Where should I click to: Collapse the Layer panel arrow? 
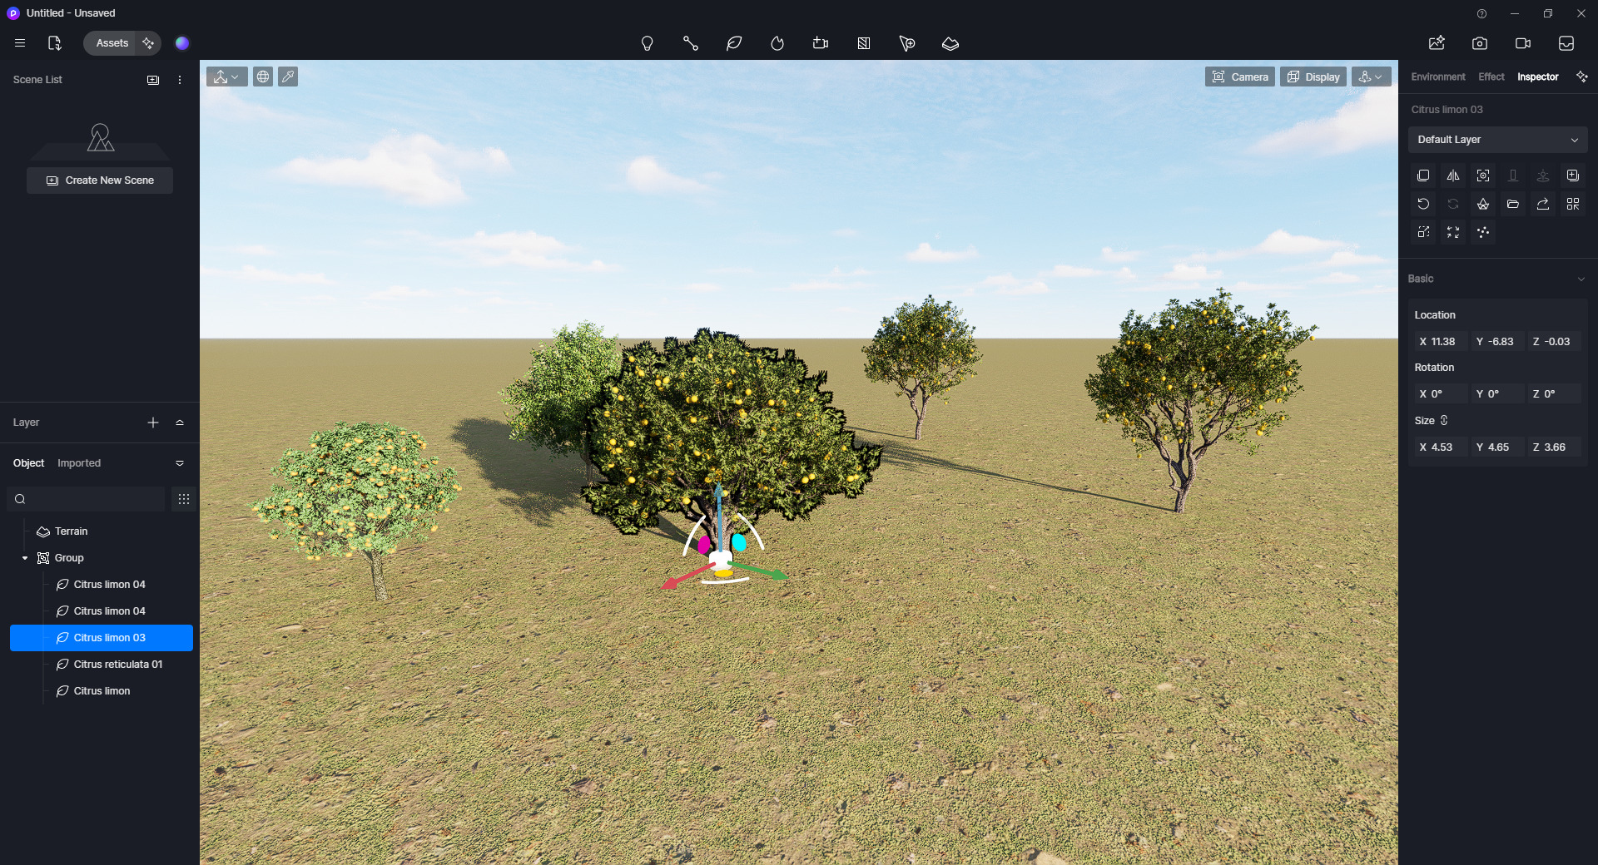tap(180, 423)
